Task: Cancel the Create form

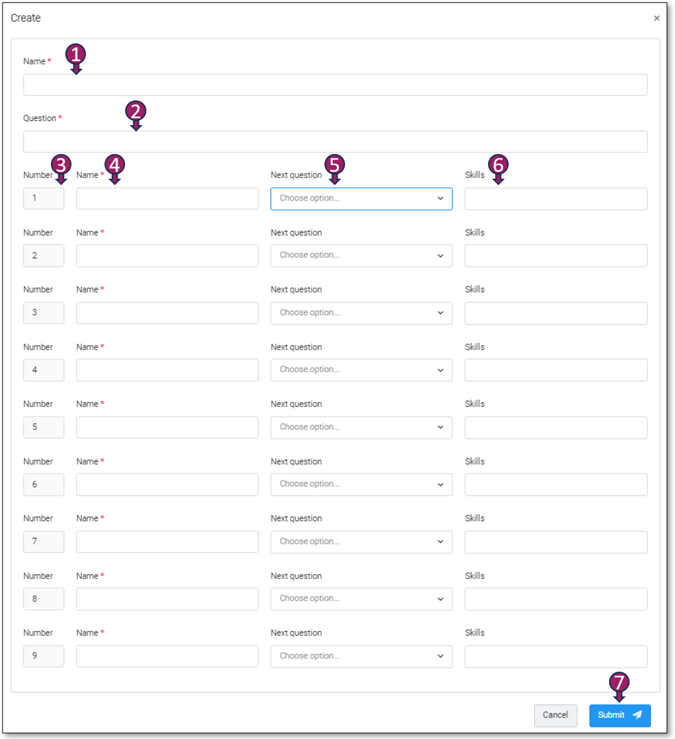Action: (555, 715)
